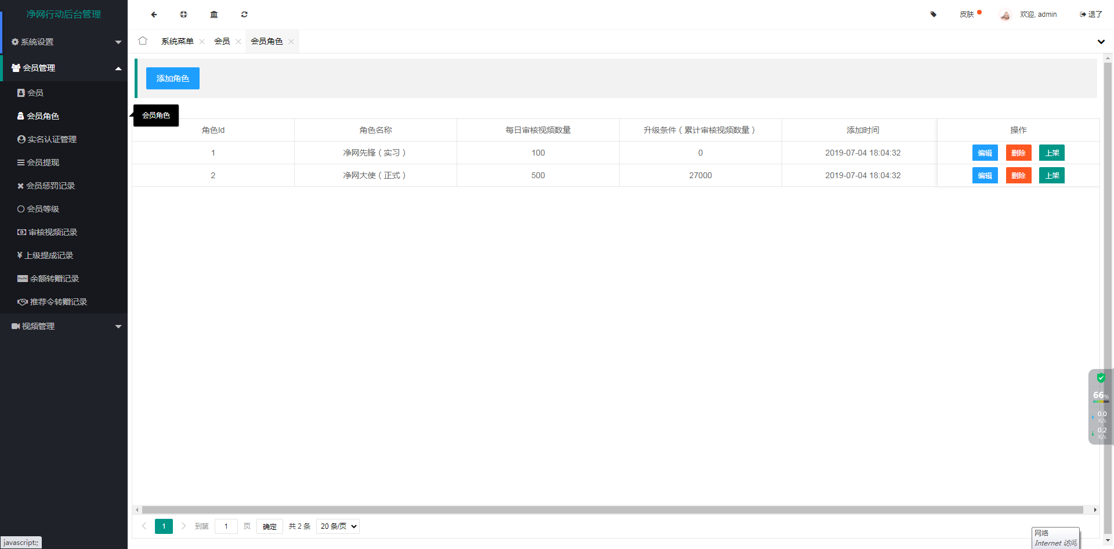
Task: Open the tab list dropdown chevron
Action: (1101, 42)
